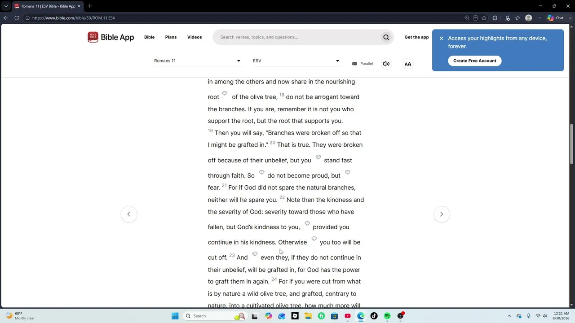Image resolution: width=575 pixels, height=323 pixels.
Task: Open footnote bubble before 'stand fast'
Action: 318,157
